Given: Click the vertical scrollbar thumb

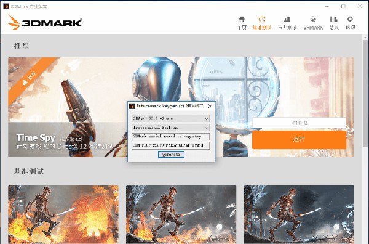Looking at the screenshot, I should click(x=365, y=94).
